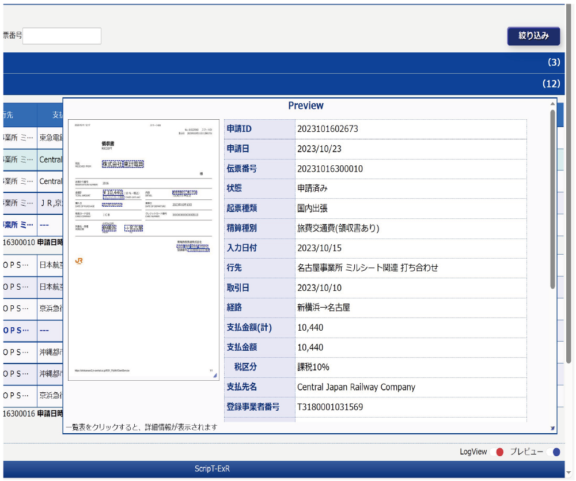The image size is (576, 481).
Task: Click the 絞り込み filter button
Action: (533, 36)
